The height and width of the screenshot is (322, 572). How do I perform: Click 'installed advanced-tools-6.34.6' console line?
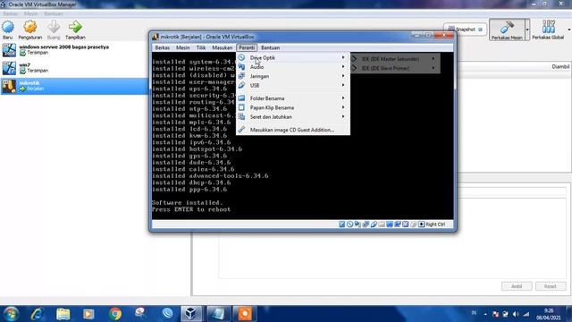[x=210, y=175]
